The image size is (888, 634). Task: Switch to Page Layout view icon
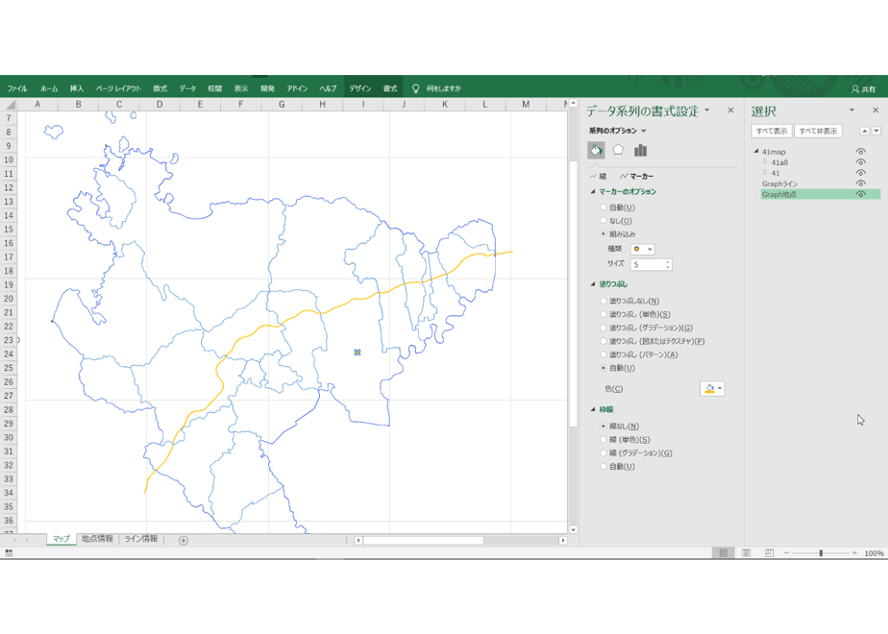(747, 553)
